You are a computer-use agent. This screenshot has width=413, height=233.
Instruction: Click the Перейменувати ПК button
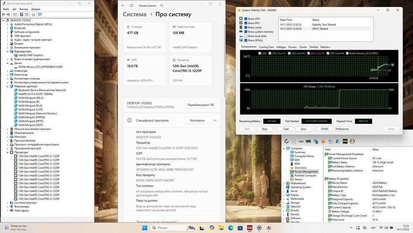click(200, 105)
